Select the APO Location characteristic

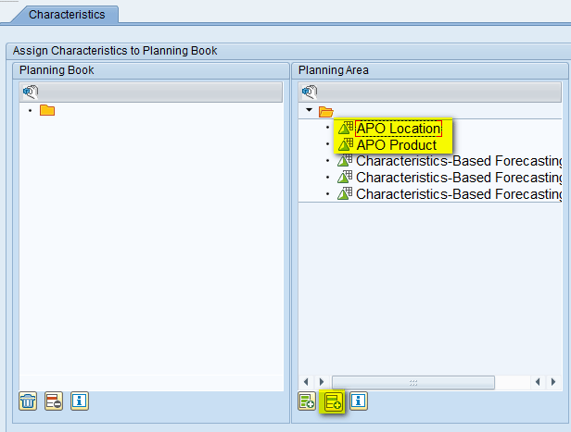point(398,129)
